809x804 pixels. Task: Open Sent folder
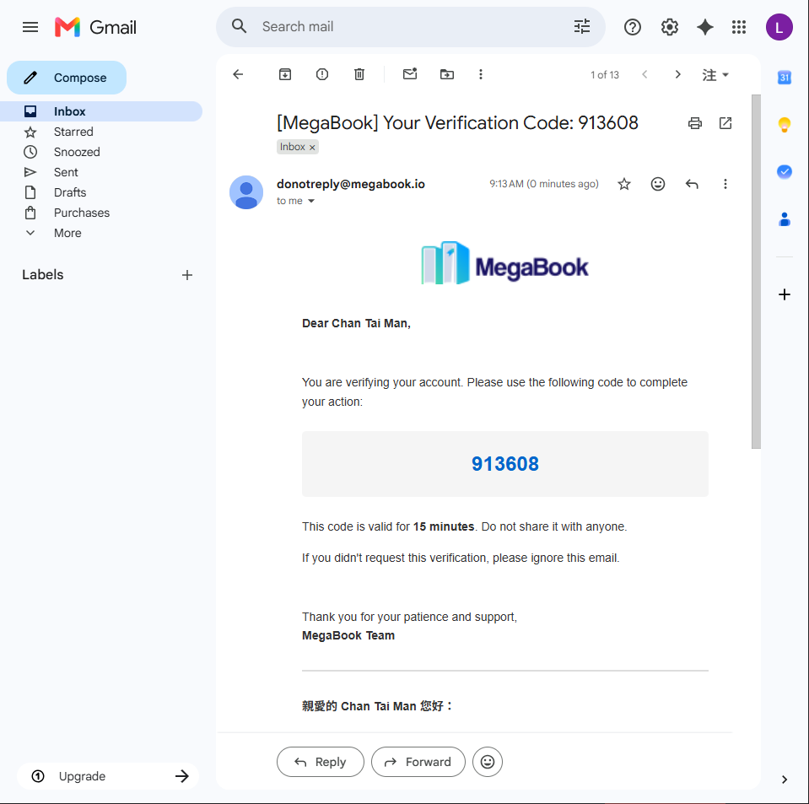[101, 172]
